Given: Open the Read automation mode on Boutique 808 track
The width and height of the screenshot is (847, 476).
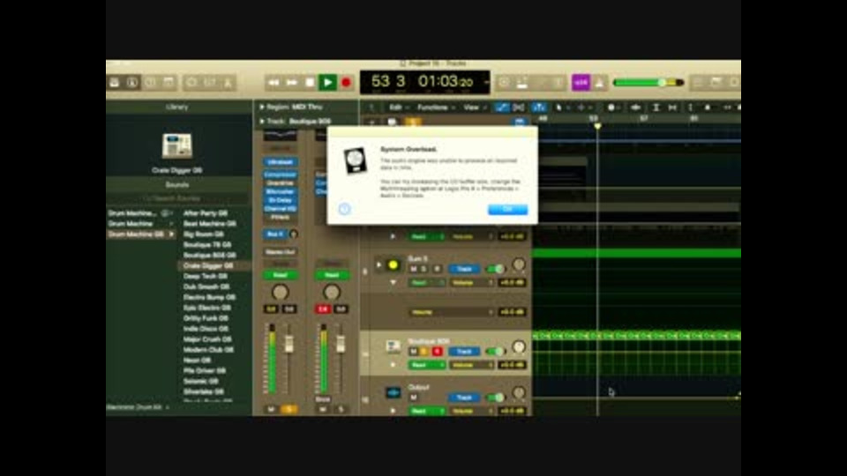Looking at the screenshot, I should pos(426,365).
